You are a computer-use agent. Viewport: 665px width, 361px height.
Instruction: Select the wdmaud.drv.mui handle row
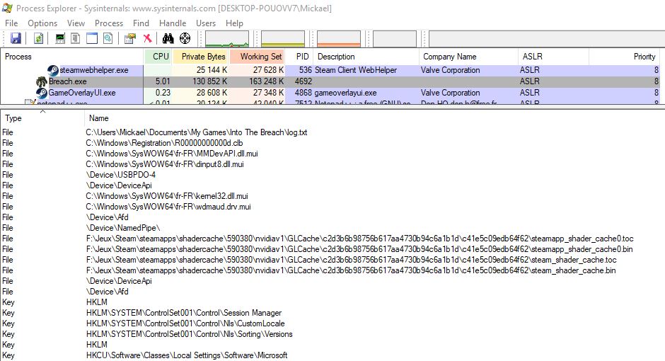168,207
